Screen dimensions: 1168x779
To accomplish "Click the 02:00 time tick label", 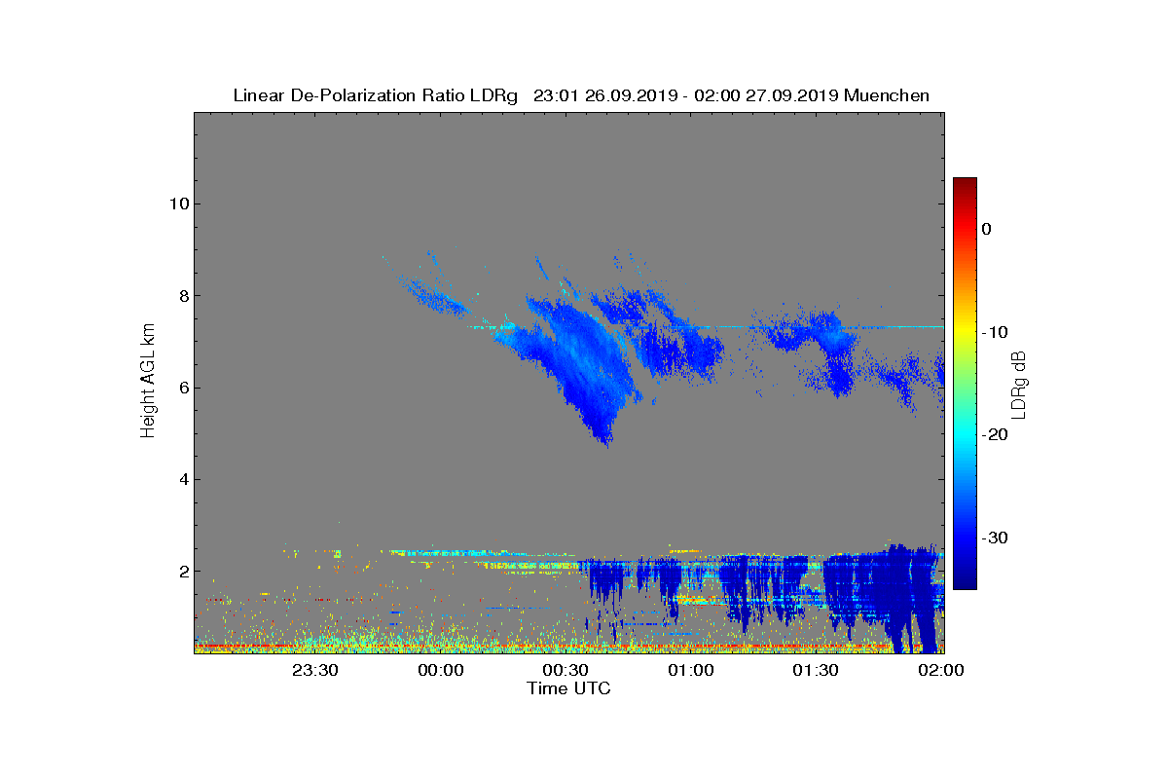I will tap(941, 671).
